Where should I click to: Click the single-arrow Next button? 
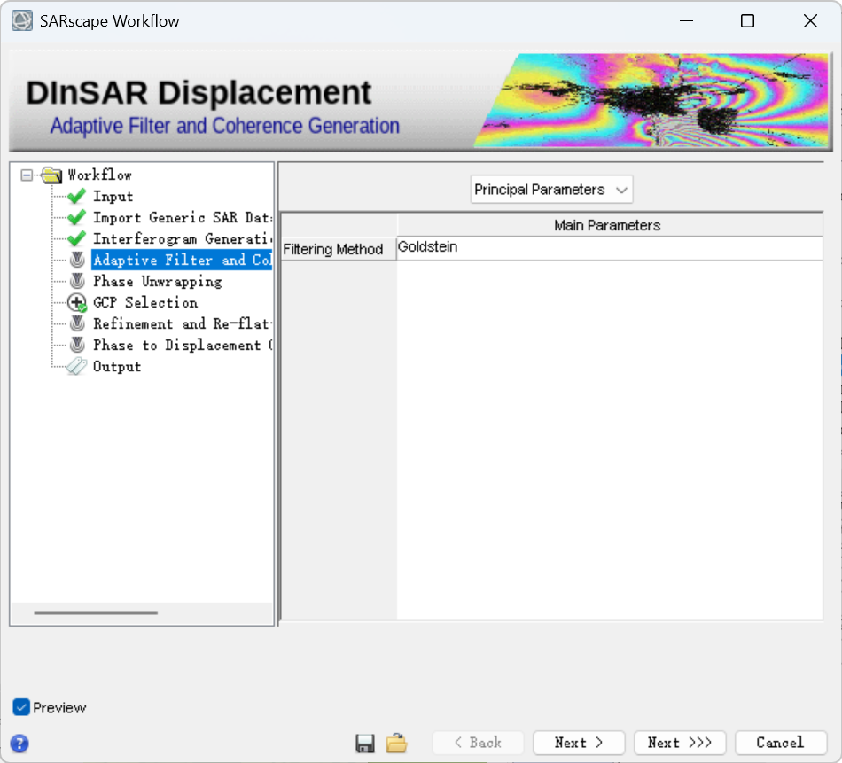pyautogui.click(x=579, y=743)
